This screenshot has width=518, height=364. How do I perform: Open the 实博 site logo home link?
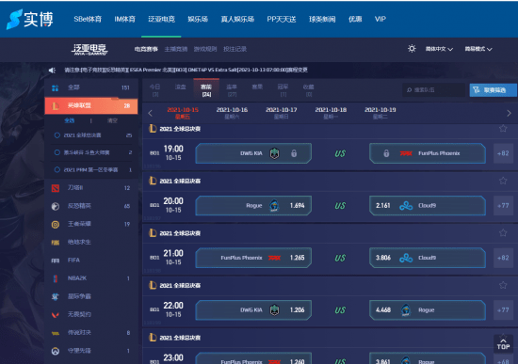[x=30, y=19]
